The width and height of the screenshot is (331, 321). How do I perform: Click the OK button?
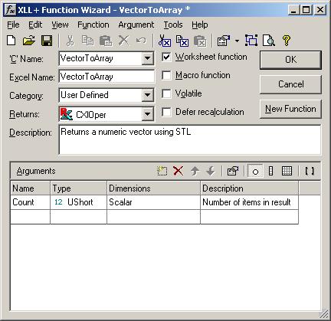click(290, 60)
